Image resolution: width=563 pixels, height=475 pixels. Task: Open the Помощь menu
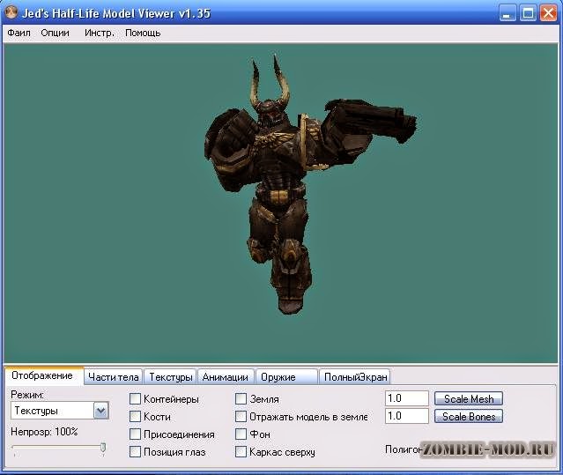point(143,33)
